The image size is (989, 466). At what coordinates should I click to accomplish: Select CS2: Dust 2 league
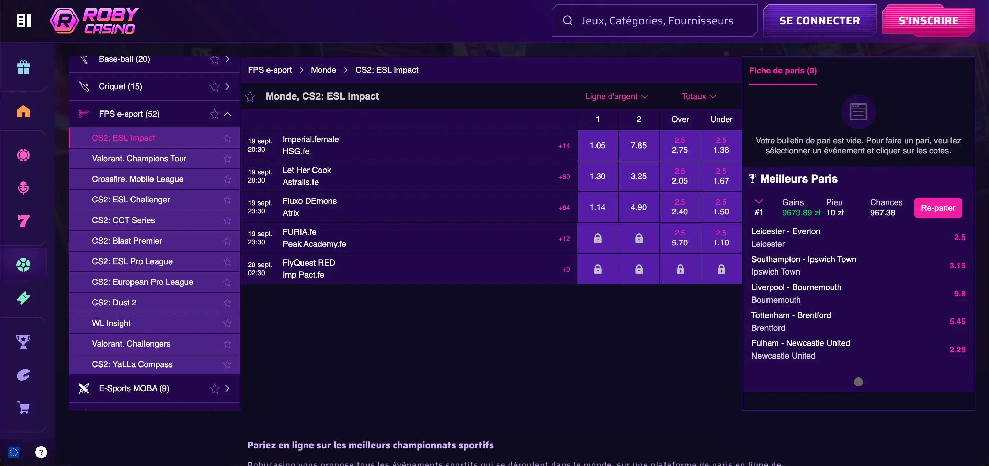pyautogui.click(x=154, y=303)
